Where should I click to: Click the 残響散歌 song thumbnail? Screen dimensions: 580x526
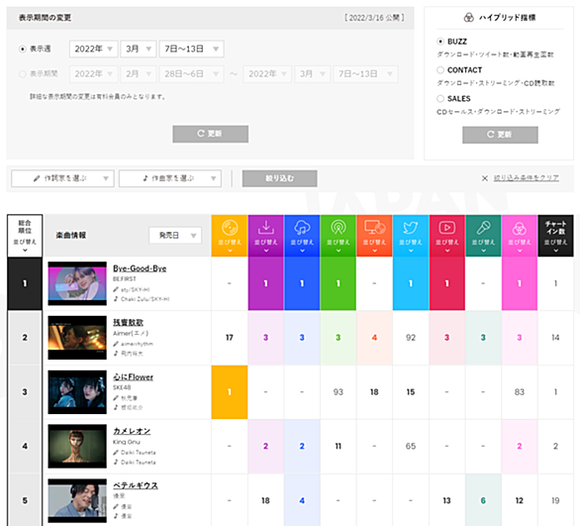(x=77, y=338)
